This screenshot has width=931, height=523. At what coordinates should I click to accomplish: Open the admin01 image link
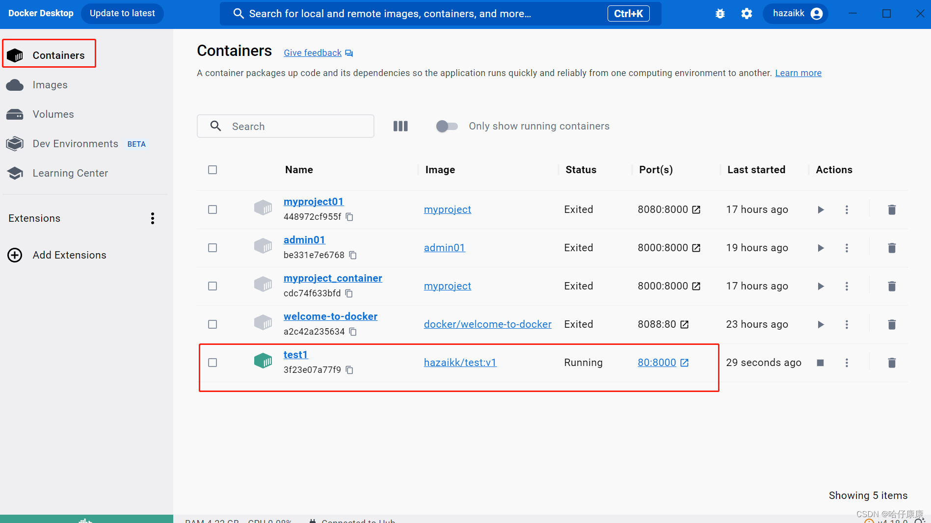444,248
